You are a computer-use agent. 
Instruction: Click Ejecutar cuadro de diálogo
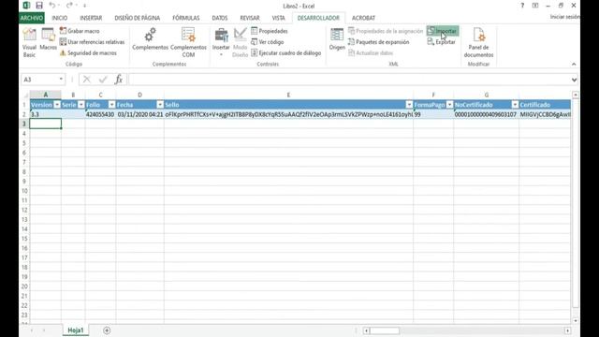tap(285, 53)
